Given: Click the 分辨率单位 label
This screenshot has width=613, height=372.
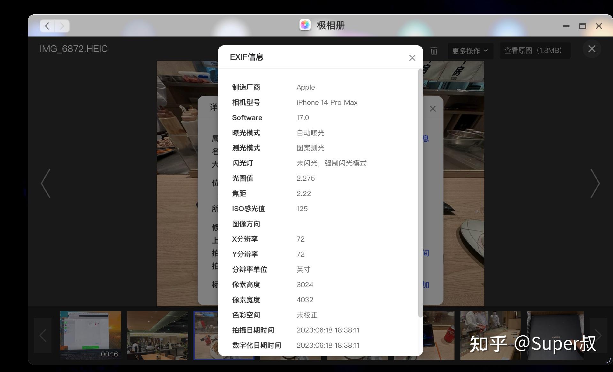Looking at the screenshot, I should pos(249,269).
